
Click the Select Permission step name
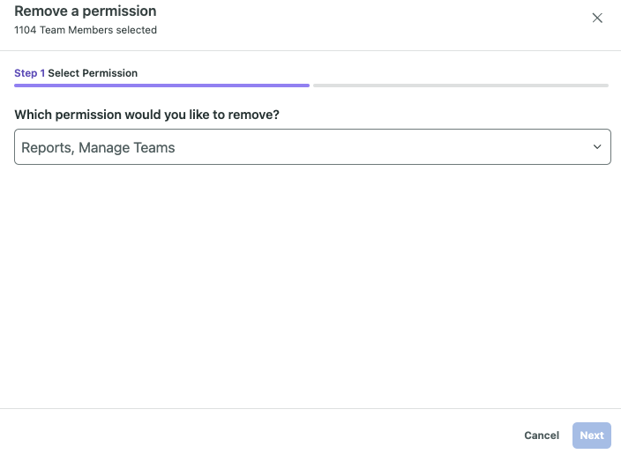point(93,73)
